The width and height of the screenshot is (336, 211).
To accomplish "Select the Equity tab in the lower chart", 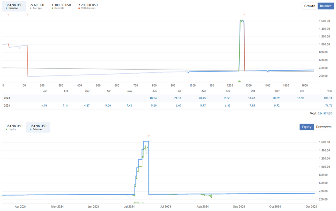I will 306,127.
